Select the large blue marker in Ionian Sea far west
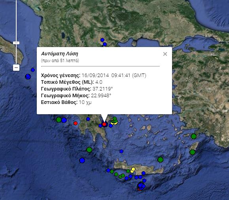This screenshot has height=200, width=229. pyautogui.click(x=28, y=77)
